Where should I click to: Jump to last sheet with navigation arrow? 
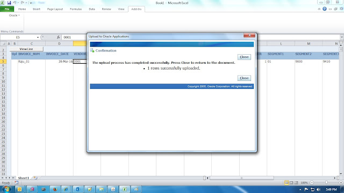[13, 178]
